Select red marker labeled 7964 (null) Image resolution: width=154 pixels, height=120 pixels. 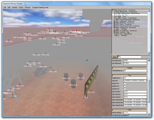(36, 54)
